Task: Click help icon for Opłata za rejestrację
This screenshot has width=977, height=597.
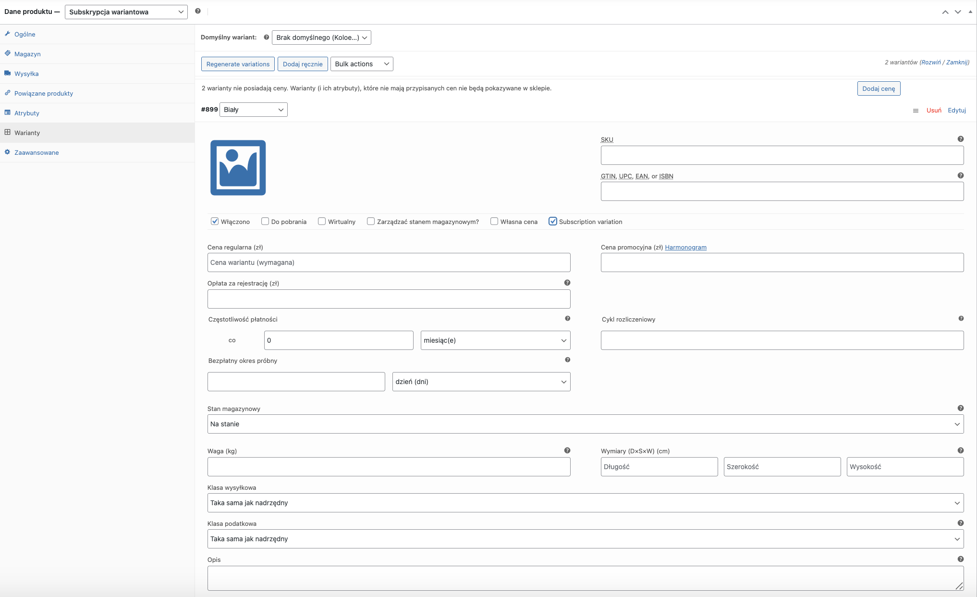Action: tap(567, 283)
